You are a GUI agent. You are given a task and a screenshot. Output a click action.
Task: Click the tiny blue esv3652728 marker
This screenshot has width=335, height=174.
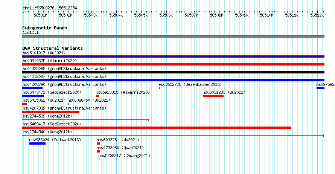[x=159, y=88]
